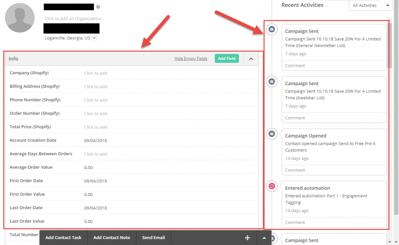
Task: Click the Company (Shopify) field label
Action: pos(29,73)
